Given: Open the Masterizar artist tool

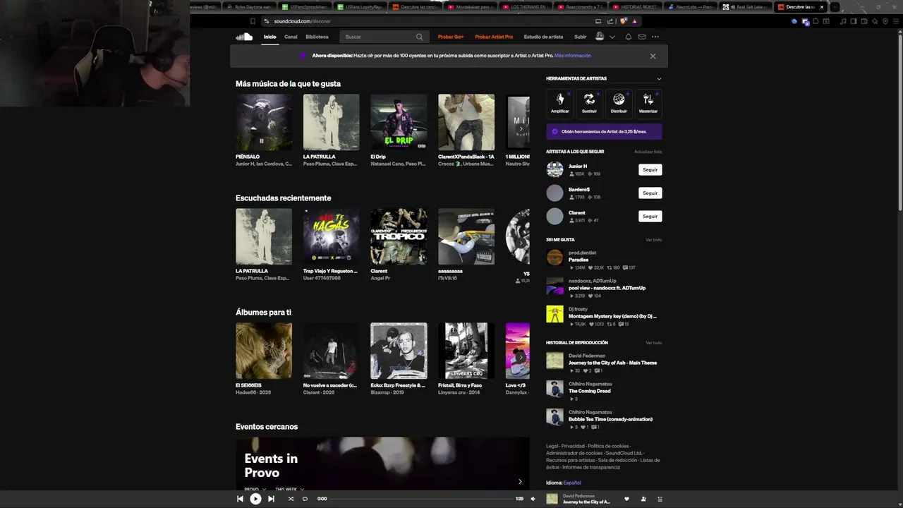Looking at the screenshot, I should pos(648,103).
